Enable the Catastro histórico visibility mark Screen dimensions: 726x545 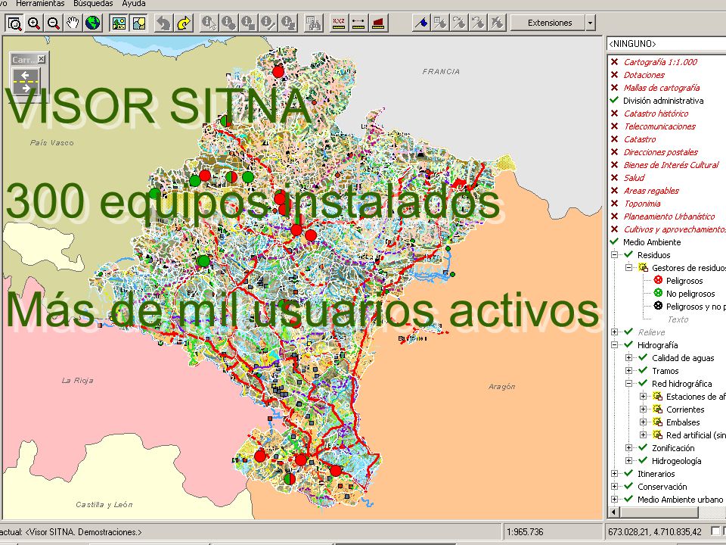[x=614, y=113]
